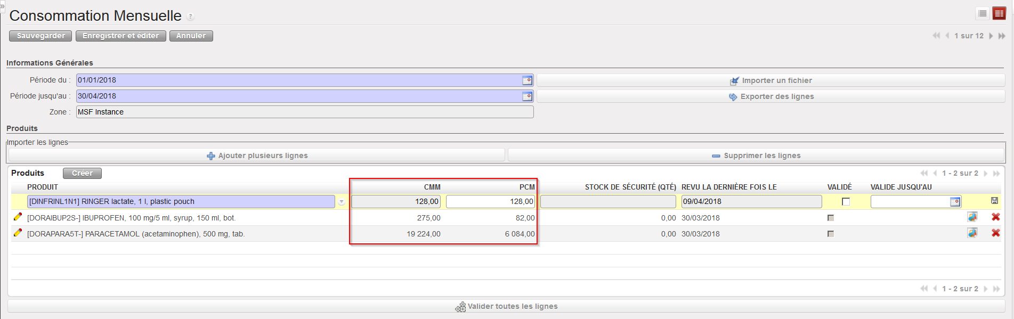Switch to form view icon at top right
The height and width of the screenshot is (319, 1014).
click(999, 14)
